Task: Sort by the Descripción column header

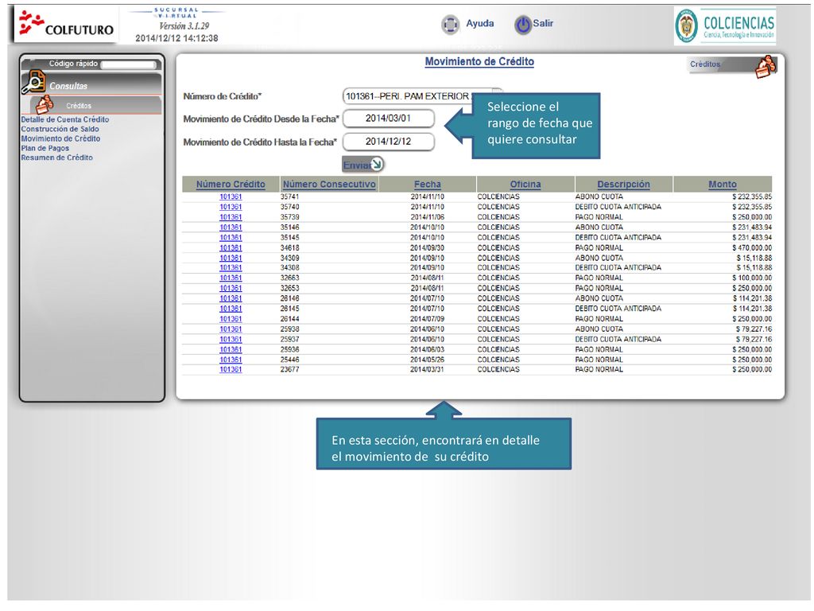Action: pyautogui.click(x=623, y=185)
